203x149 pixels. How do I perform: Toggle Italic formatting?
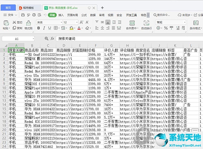(x=44, y=28)
